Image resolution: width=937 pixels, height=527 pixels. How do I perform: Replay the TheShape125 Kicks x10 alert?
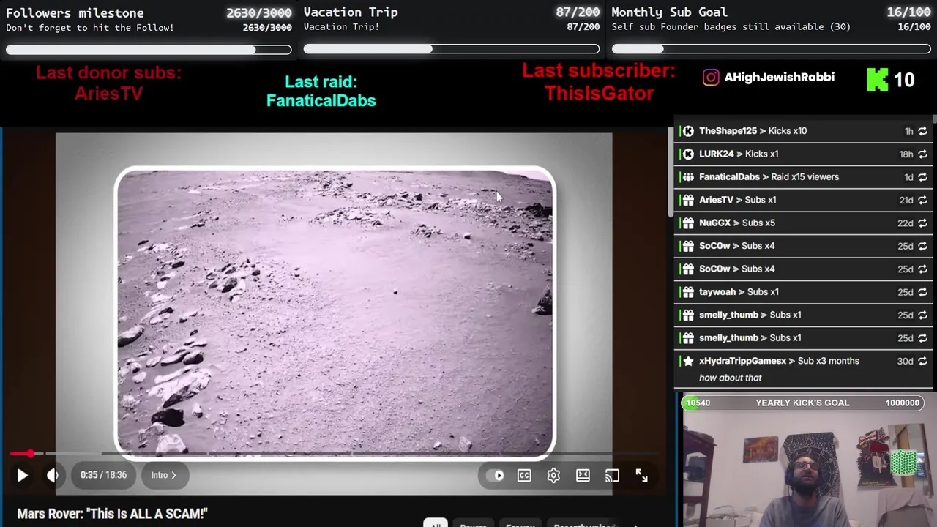[x=922, y=131]
